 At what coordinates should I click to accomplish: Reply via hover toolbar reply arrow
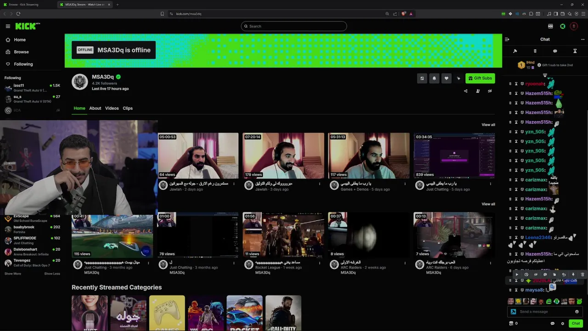(x=564, y=274)
